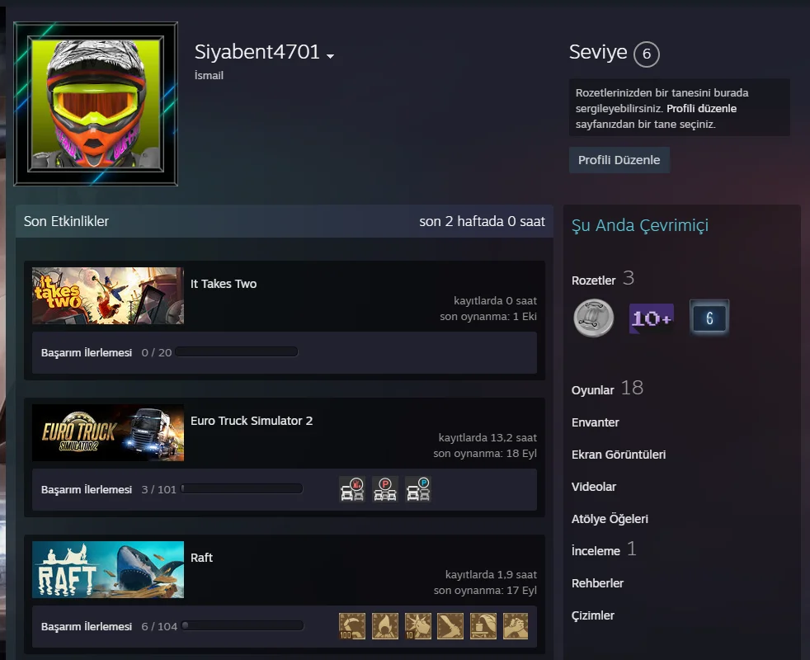Open the Rozetler badges section link
Image resolution: width=810 pixels, height=660 pixels.
[x=594, y=280]
